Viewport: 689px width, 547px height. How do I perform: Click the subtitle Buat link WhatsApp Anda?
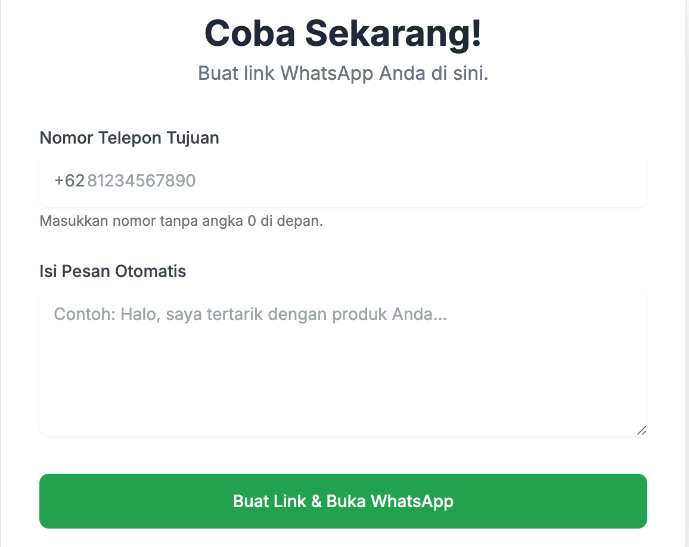point(343,73)
